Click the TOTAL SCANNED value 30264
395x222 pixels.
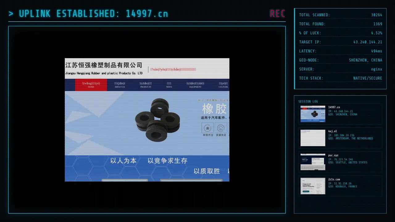pyautogui.click(x=376, y=15)
